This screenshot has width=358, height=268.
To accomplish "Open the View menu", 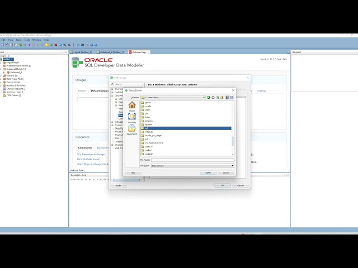I will pos(11,40).
